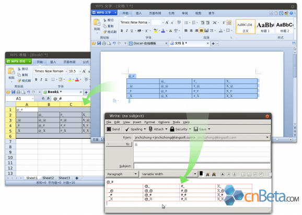Open Variable Width font dropdown in email

[195, 174]
